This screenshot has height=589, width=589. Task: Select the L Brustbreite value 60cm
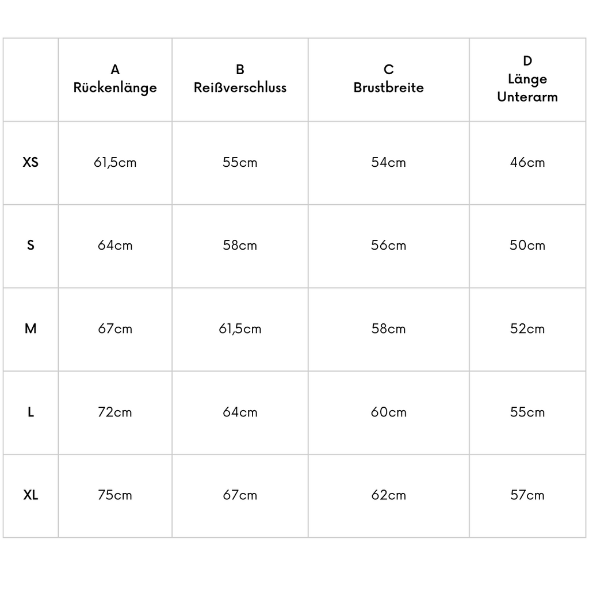point(388,412)
